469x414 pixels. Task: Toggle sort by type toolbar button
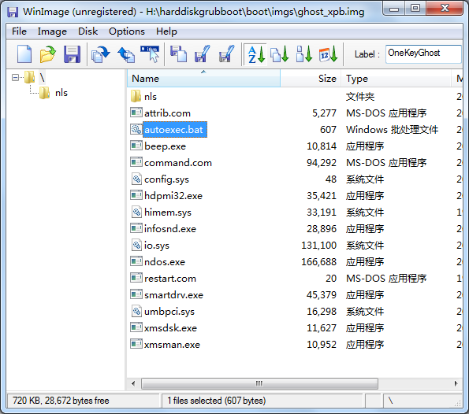[279, 54]
